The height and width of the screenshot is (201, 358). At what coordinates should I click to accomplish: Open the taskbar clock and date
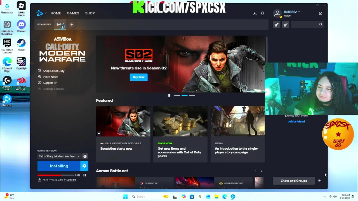click(345, 197)
